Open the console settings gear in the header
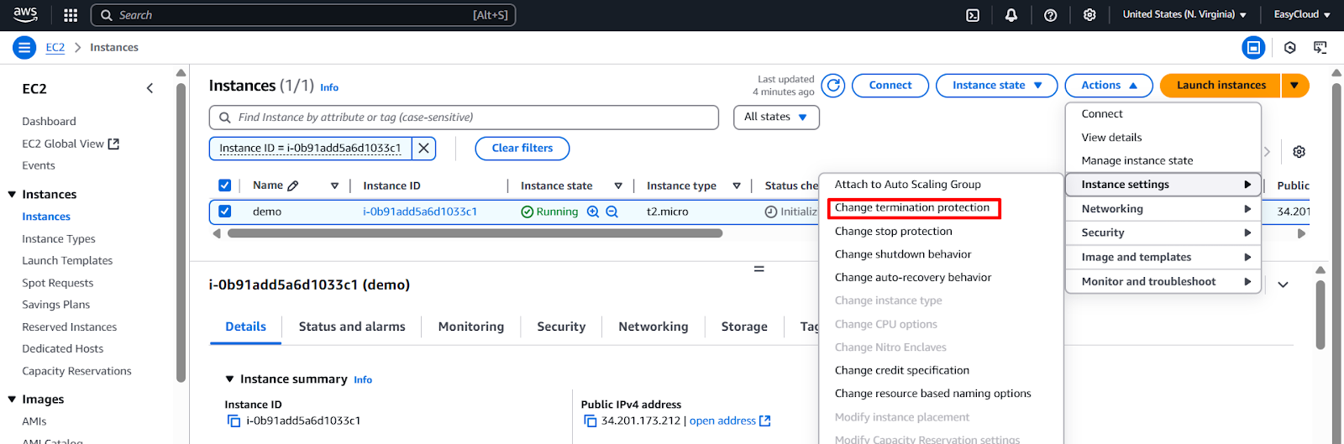 click(1089, 15)
